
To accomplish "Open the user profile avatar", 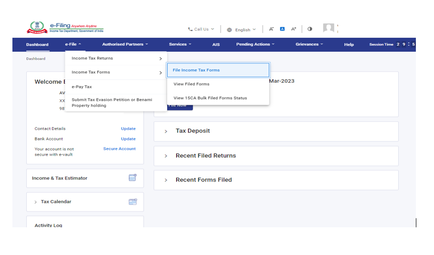I will click(x=328, y=29).
